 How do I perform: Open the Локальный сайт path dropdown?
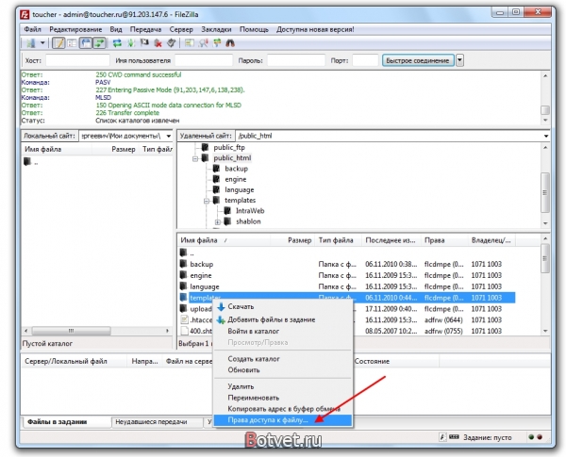pyautogui.click(x=169, y=136)
